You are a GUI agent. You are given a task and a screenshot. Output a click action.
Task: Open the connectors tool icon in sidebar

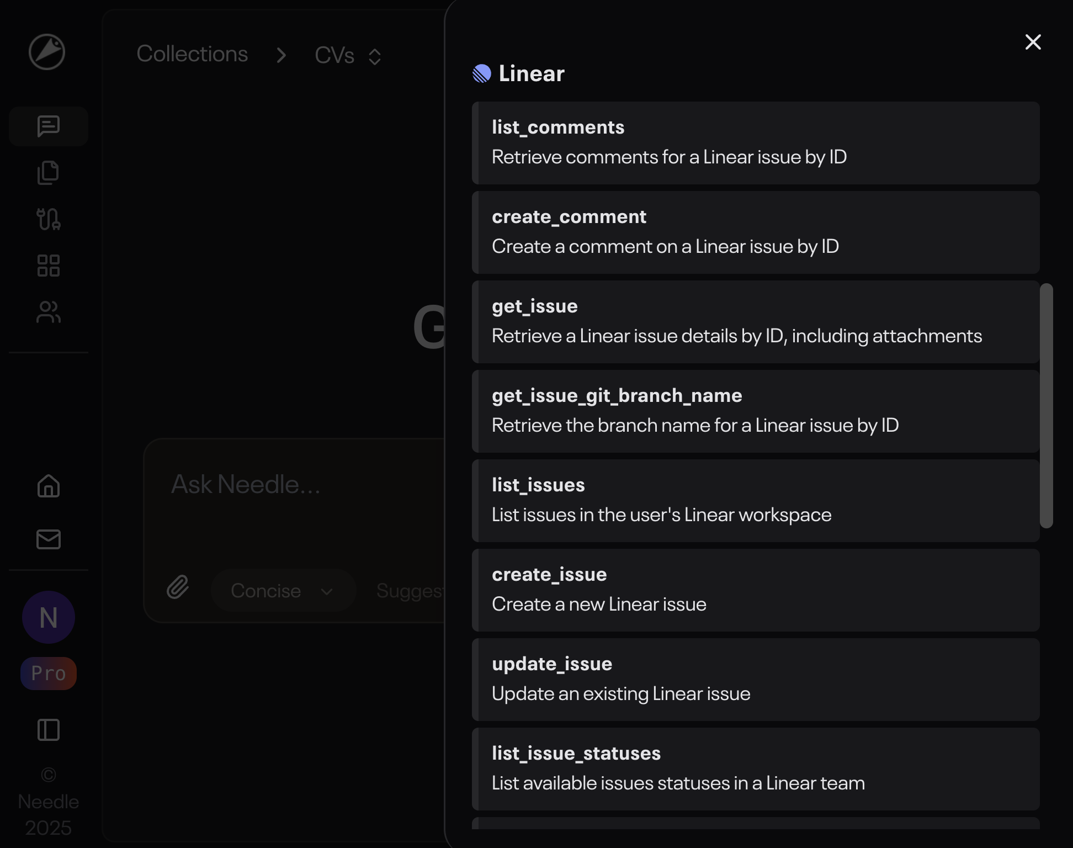pyautogui.click(x=49, y=219)
